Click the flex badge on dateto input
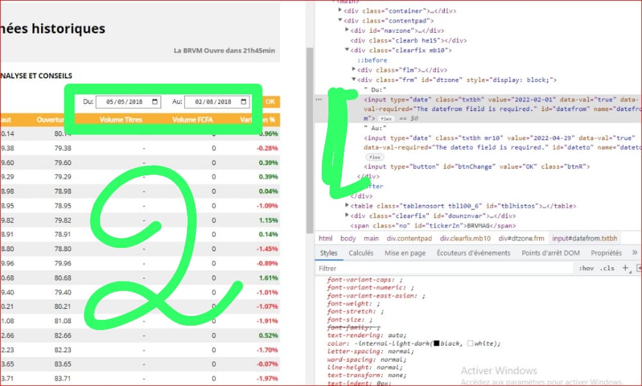The height and width of the screenshot is (386, 642). (374, 157)
